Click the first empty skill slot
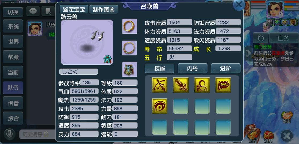Image resolution: width=299 pixels, height=144 pixels. 181,106
